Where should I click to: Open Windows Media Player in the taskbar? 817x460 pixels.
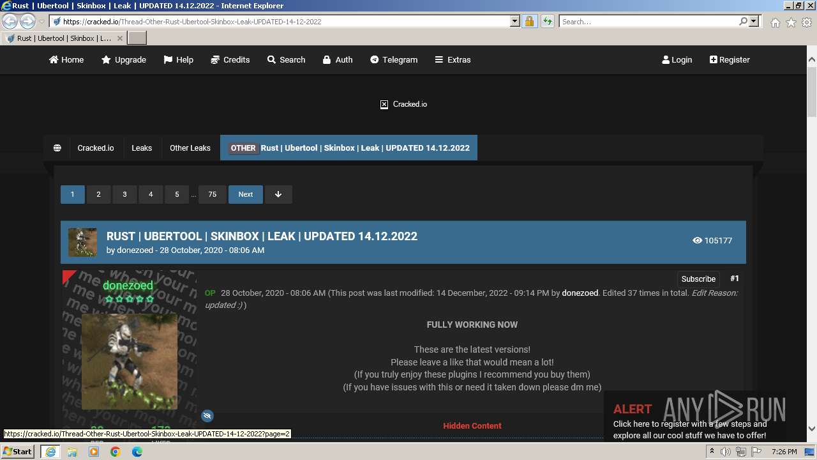click(x=94, y=452)
